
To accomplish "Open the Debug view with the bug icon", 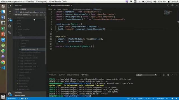I will (x=10, y=26).
